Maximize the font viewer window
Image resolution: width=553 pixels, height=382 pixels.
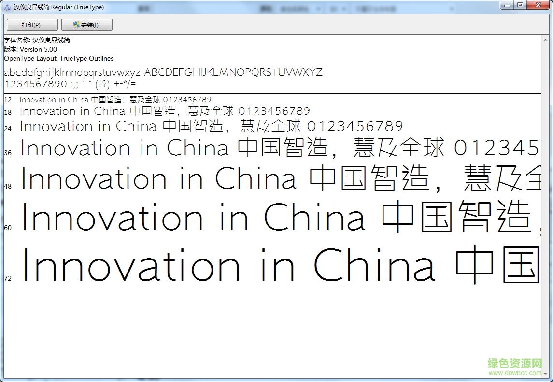tap(520, 5)
